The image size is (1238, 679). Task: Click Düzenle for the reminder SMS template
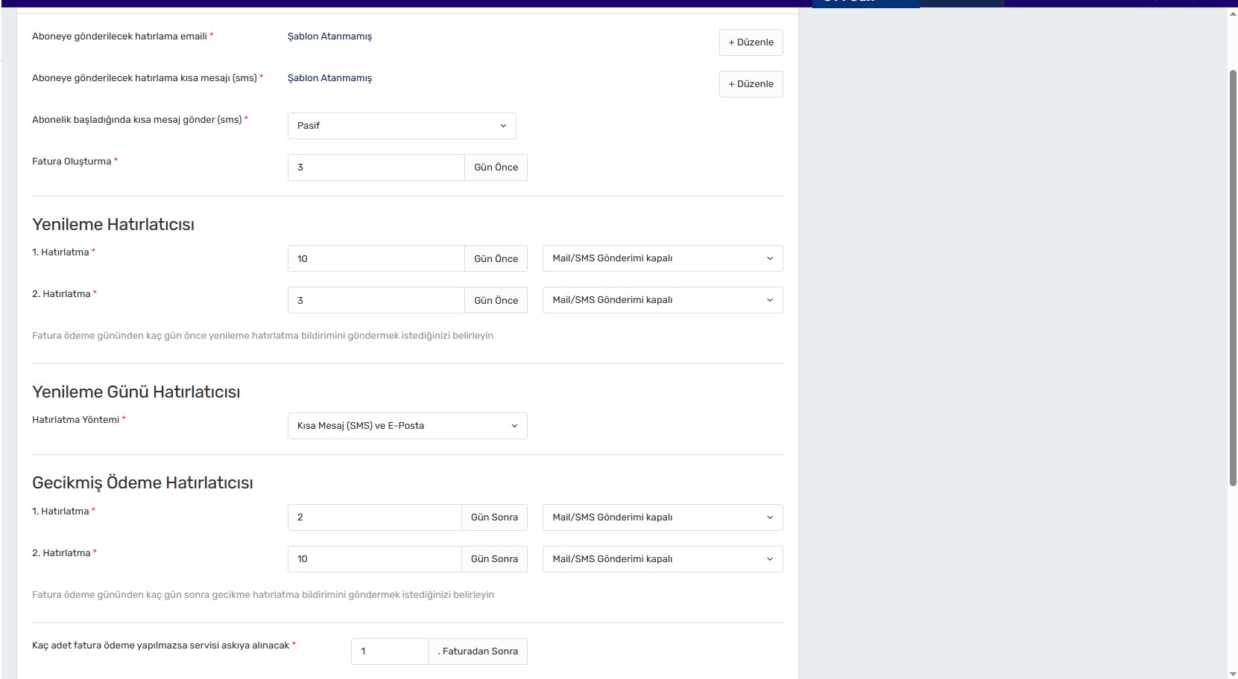coord(751,84)
